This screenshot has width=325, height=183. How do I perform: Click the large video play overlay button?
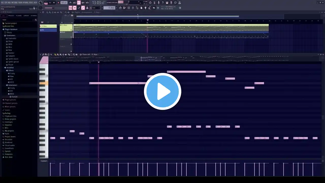[x=162, y=91]
